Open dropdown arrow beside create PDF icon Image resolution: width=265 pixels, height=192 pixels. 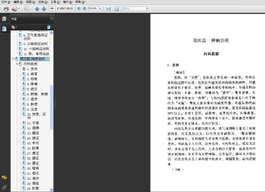(19, 8)
